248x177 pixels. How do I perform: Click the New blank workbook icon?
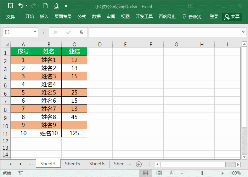(46, 6)
